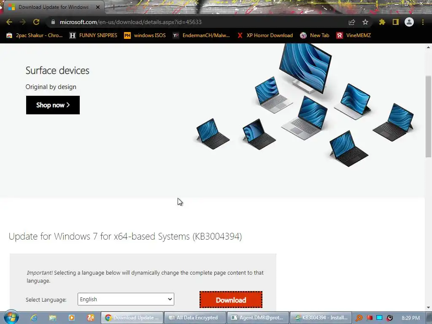Click the scrollbar up arrow
432x324 pixels.
click(x=428, y=47)
